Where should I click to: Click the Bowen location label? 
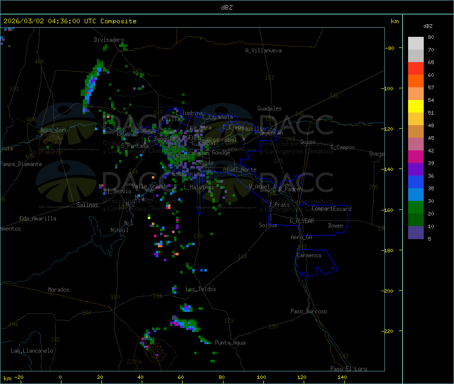[336, 226]
